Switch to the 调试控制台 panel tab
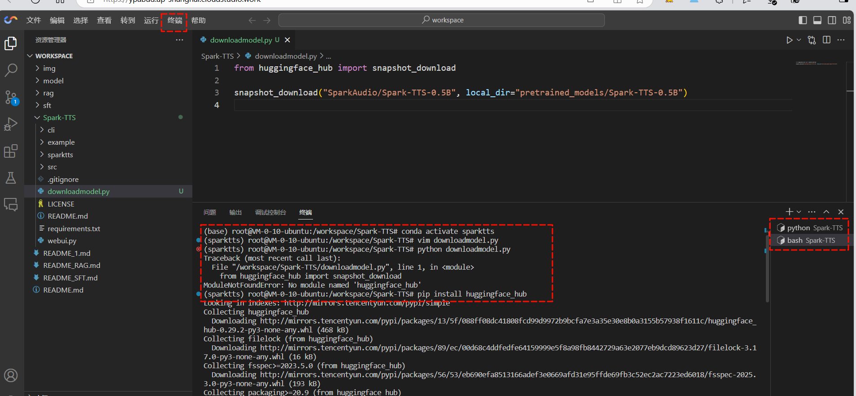Viewport: 856px width, 396px height. (270, 212)
